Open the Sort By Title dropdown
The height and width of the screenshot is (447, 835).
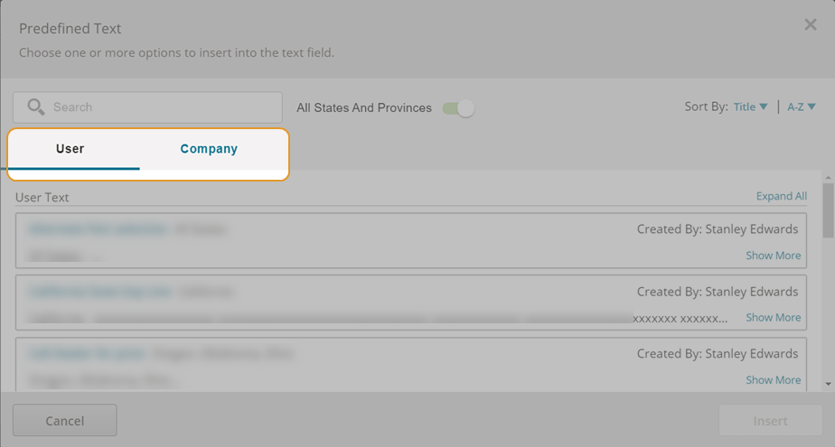coord(750,107)
